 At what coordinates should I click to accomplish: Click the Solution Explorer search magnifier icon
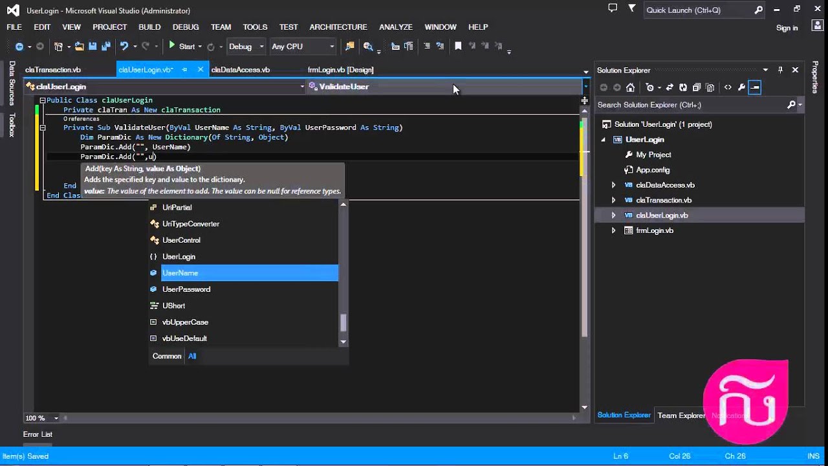click(x=791, y=105)
